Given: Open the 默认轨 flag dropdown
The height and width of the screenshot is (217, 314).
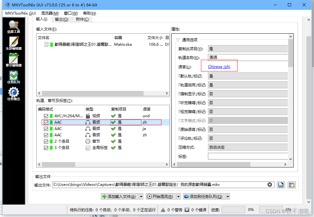Looking at the screenshot, I should point(248,76).
